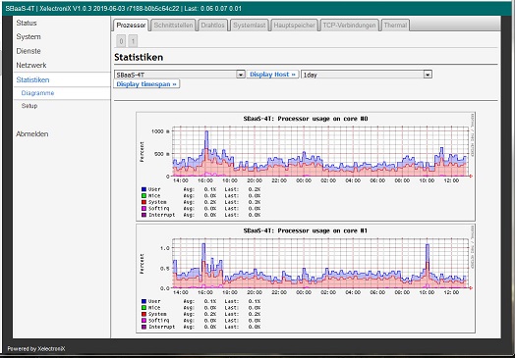Switch to the Thermal tab
Screen dimensions: 515x358
point(395,26)
